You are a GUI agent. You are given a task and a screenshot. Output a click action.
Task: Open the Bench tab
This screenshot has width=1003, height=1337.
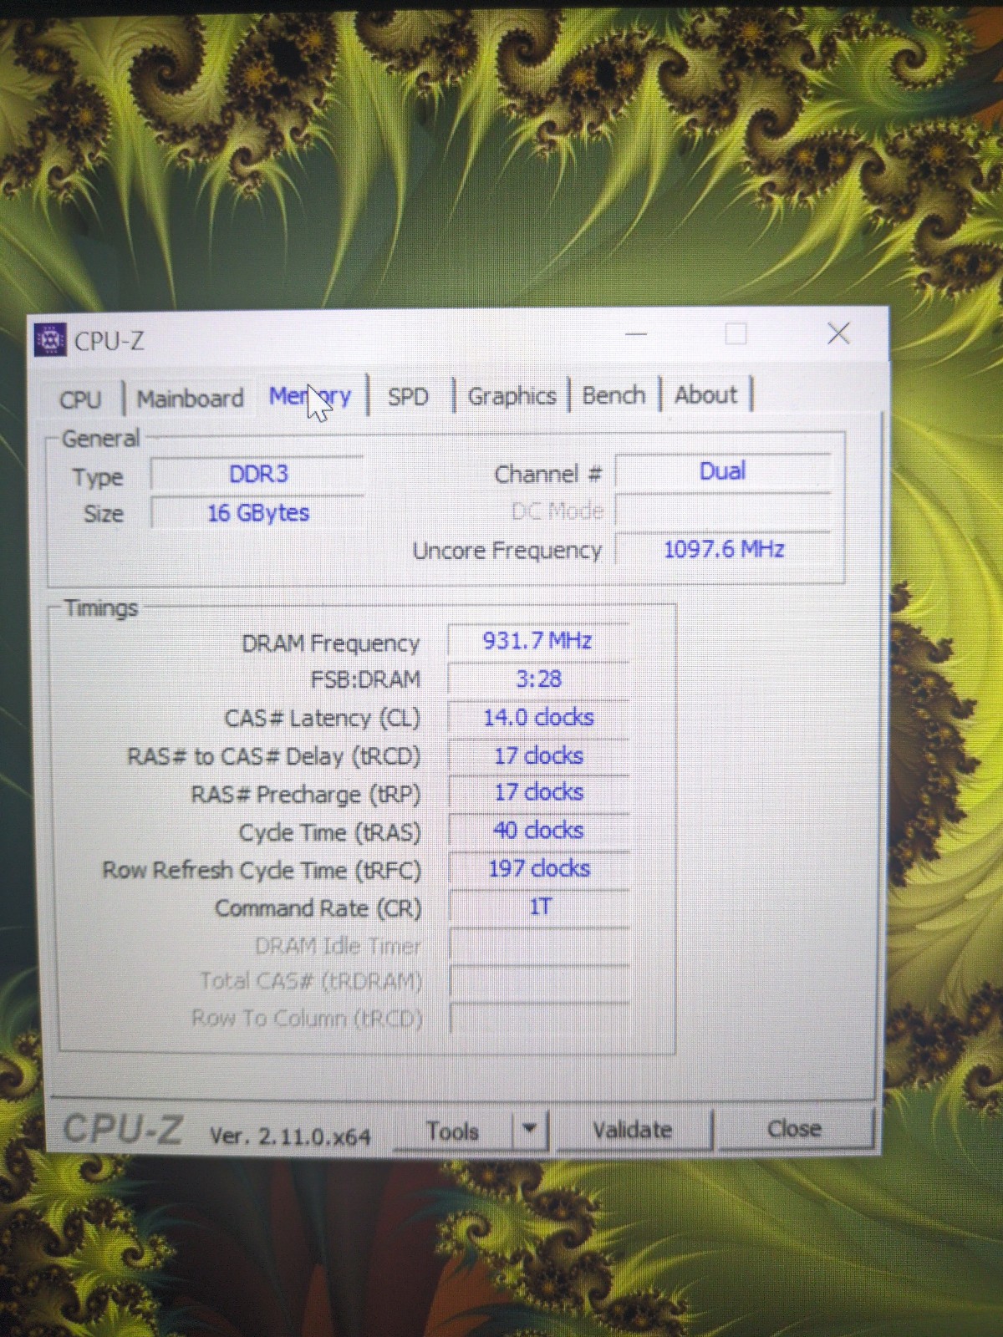pos(614,394)
